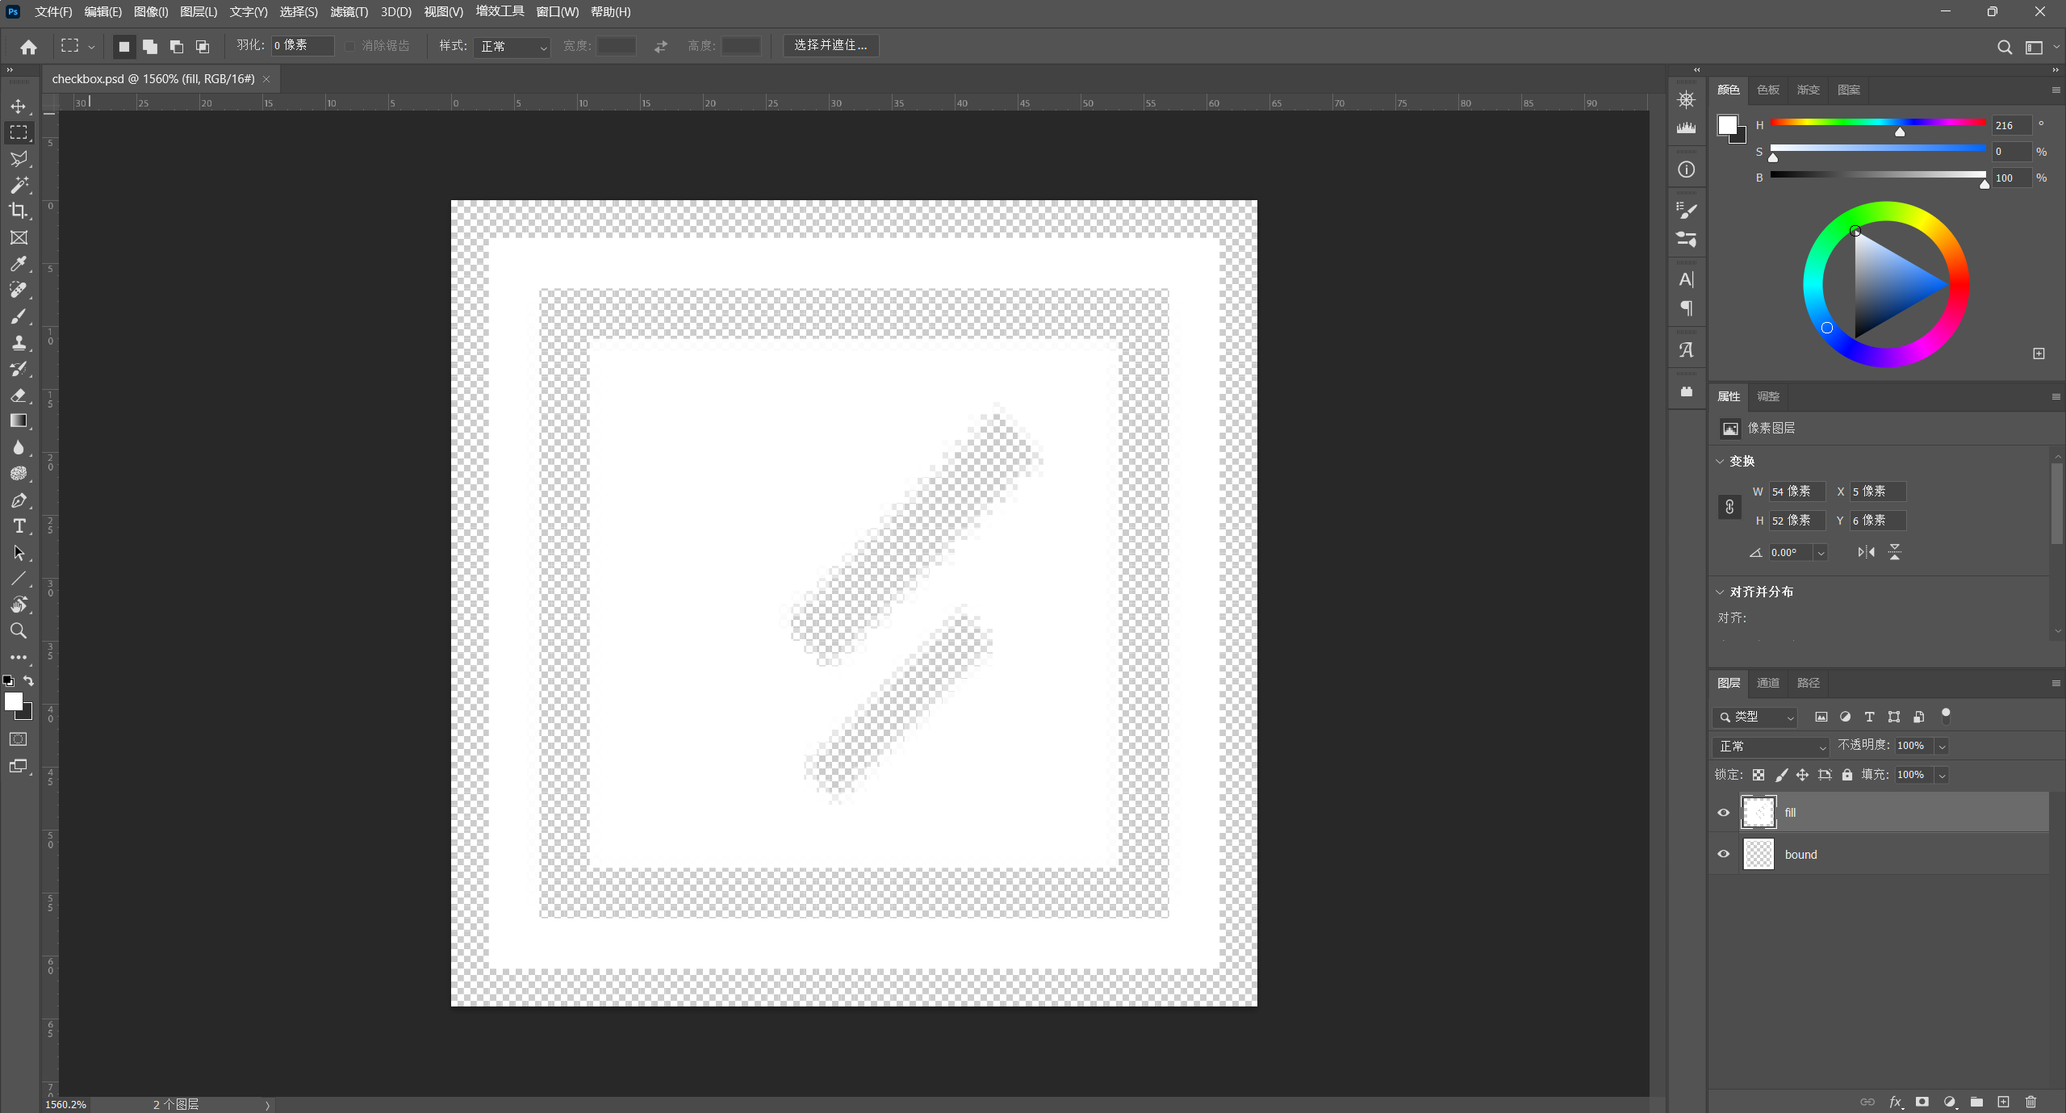Select the Zoom tool
Image resolution: width=2066 pixels, height=1113 pixels.
pyautogui.click(x=19, y=630)
